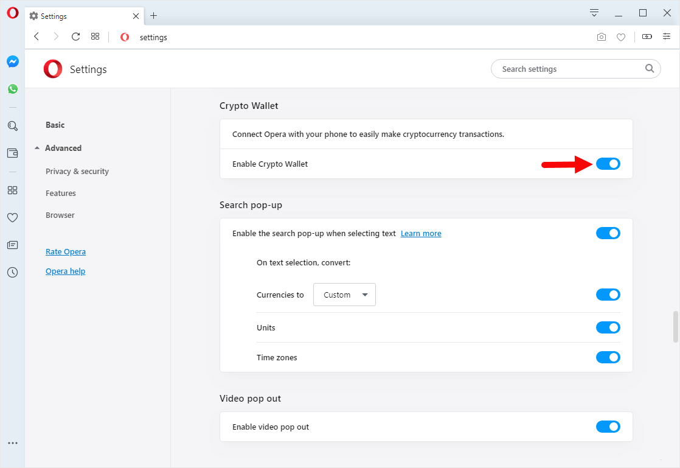Screen dimensions: 680x468
Task: Close the Settings tab
Action: [136, 16]
